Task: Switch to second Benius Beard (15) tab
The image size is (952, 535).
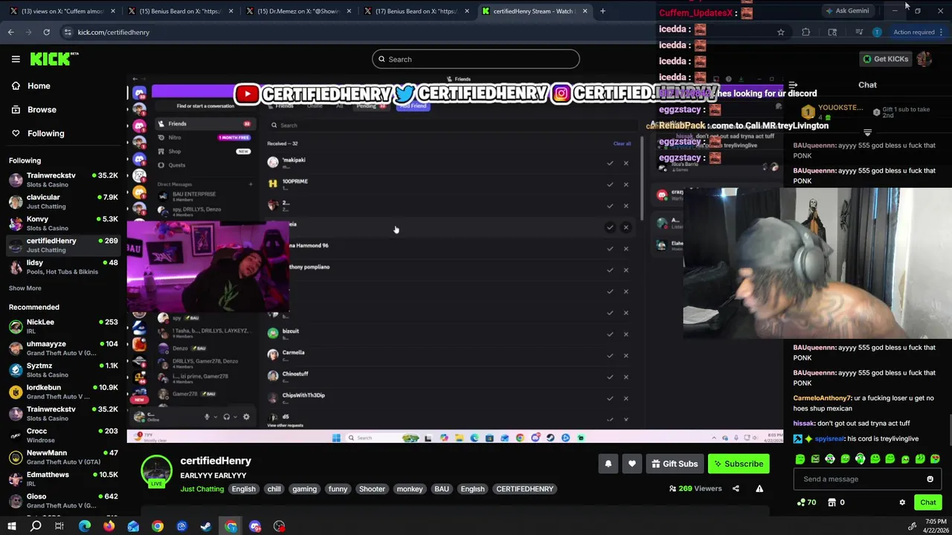Action: pyautogui.click(x=181, y=11)
